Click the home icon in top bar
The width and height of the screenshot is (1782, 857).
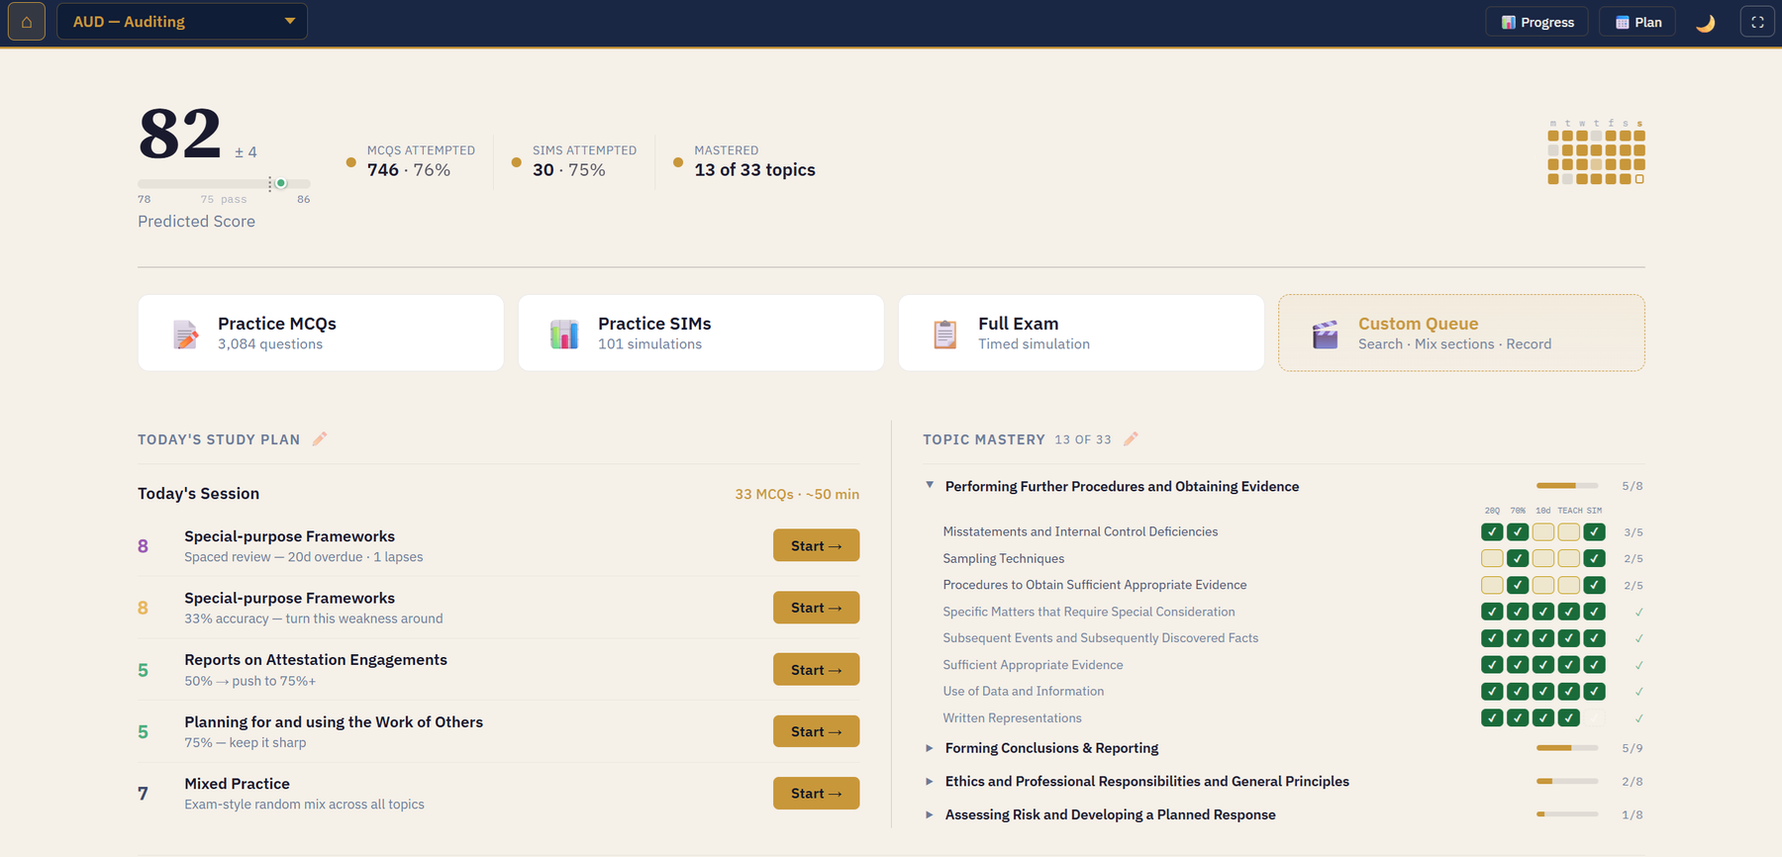(x=27, y=22)
